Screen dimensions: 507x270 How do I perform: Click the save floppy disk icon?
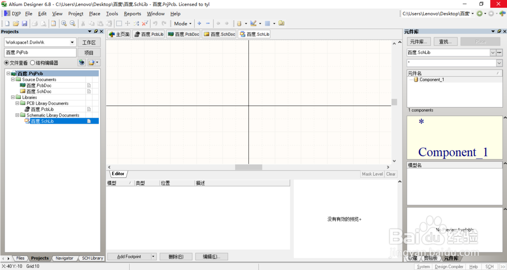pyautogui.click(x=24, y=23)
